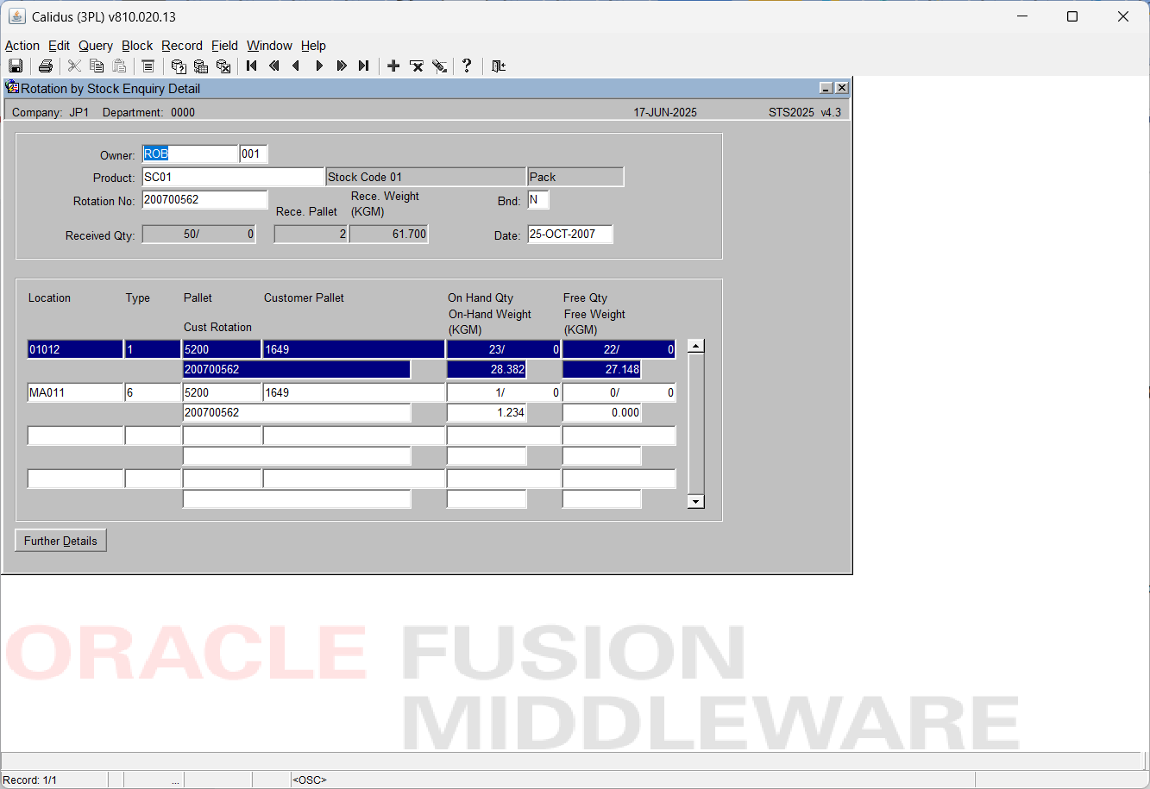The image size is (1150, 789).
Task: Open the Query menu
Action: pos(96,46)
